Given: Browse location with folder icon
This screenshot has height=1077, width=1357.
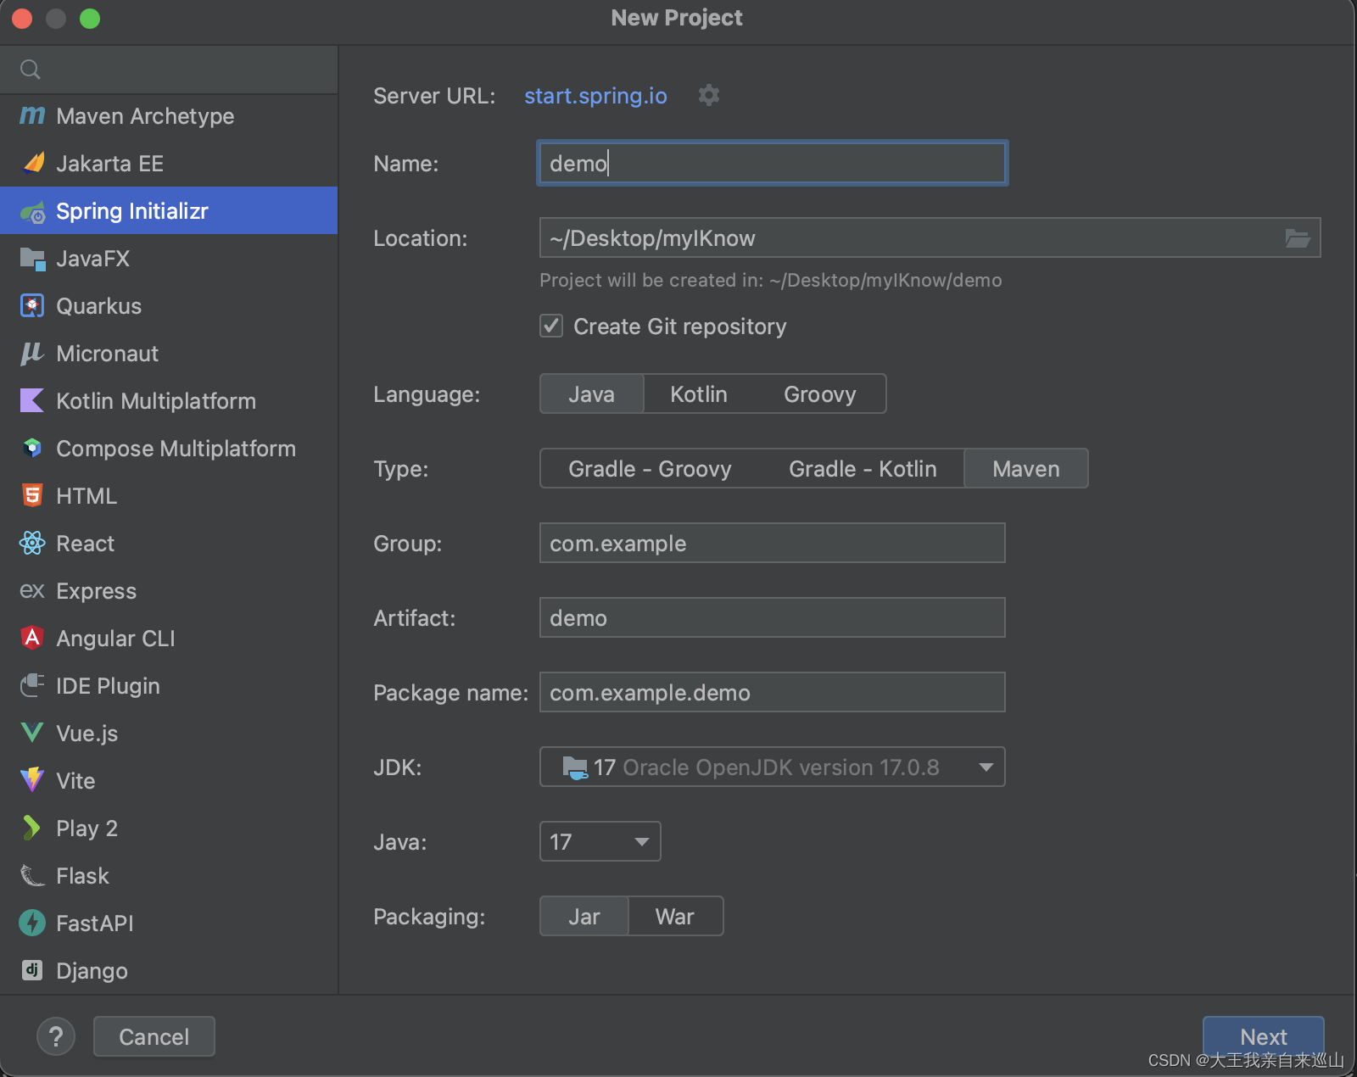Looking at the screenshot, I should pyautogui.click(x=1298, y=238).
